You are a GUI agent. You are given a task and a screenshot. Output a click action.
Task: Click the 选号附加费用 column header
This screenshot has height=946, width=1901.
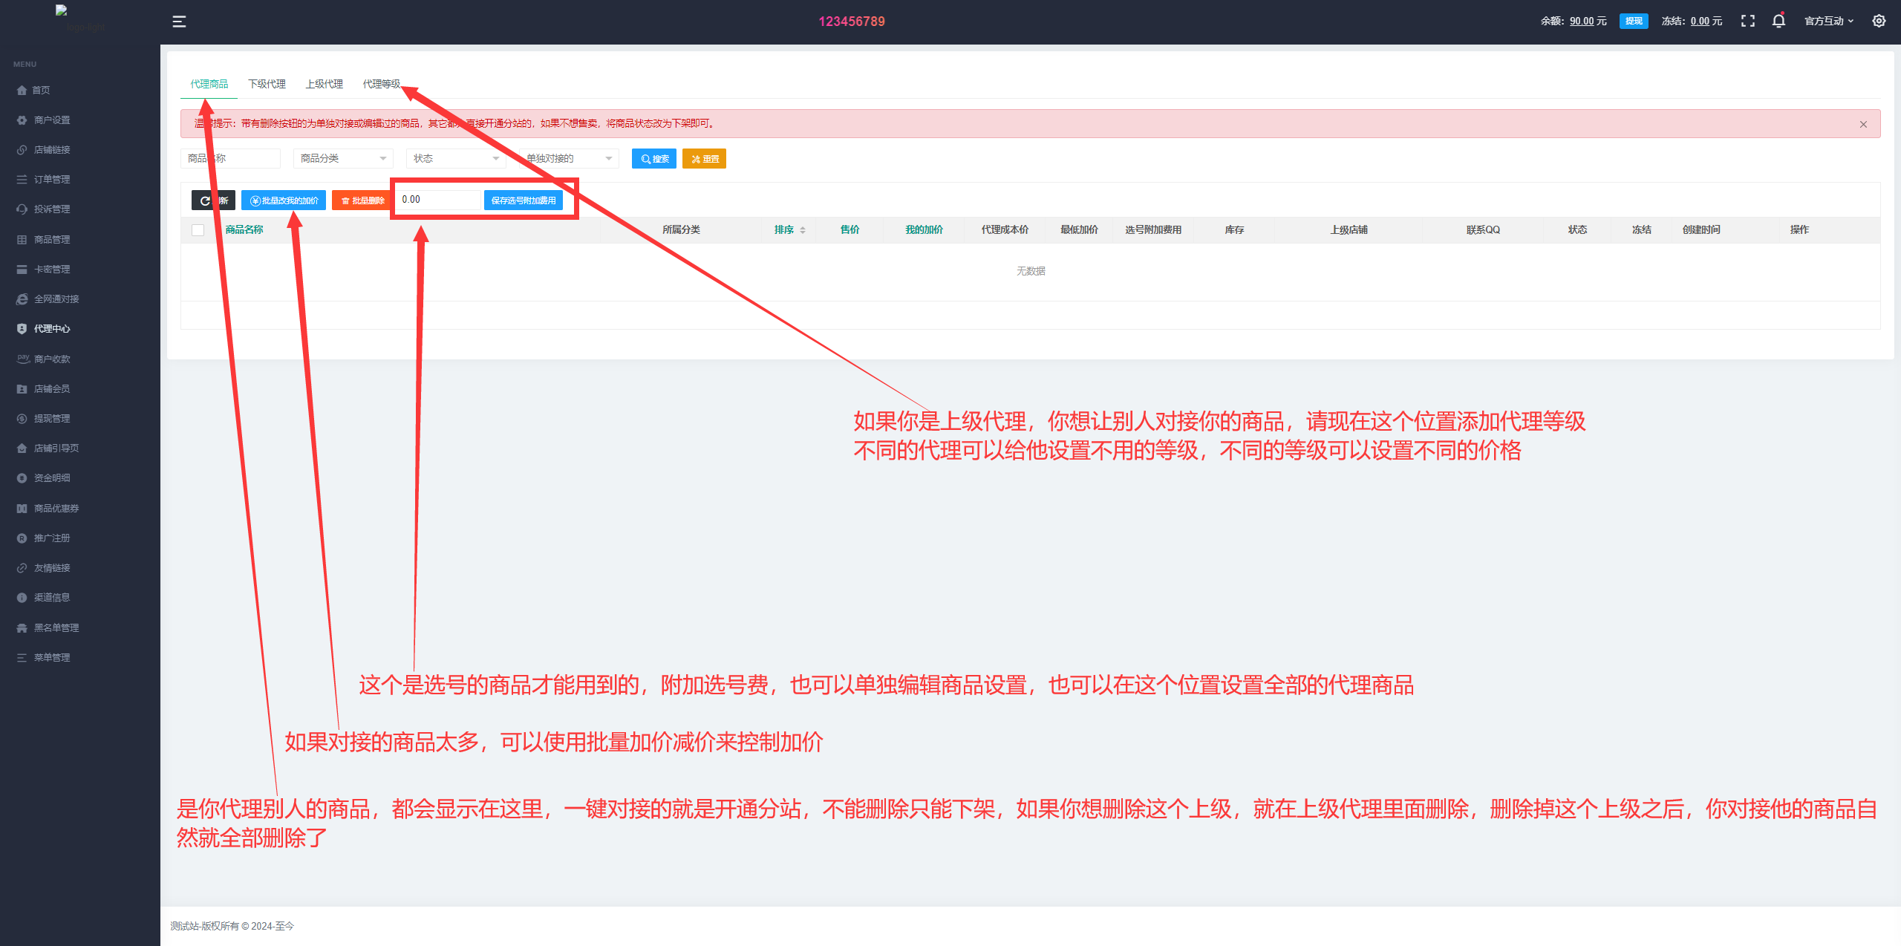point(1152,230)
